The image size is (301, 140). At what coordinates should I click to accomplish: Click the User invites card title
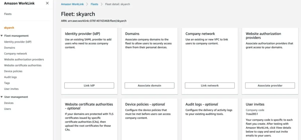pos(255,104)
